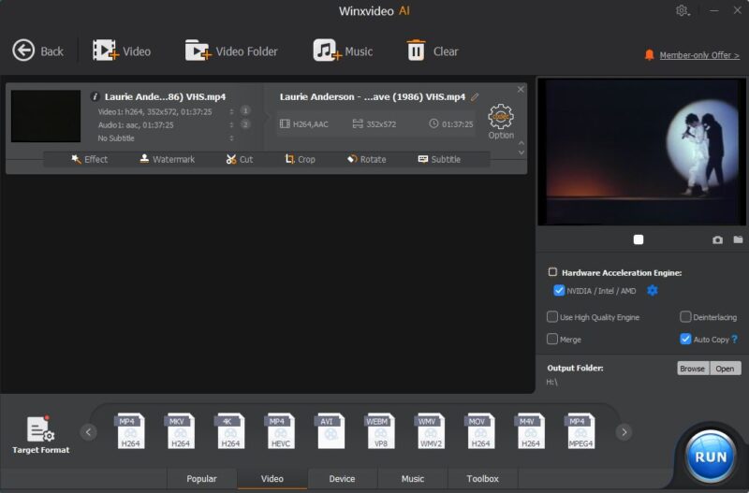Switch to the Popular tab
Image resolution: width=749 pixels, height=493 pixels.
[201, 479]
